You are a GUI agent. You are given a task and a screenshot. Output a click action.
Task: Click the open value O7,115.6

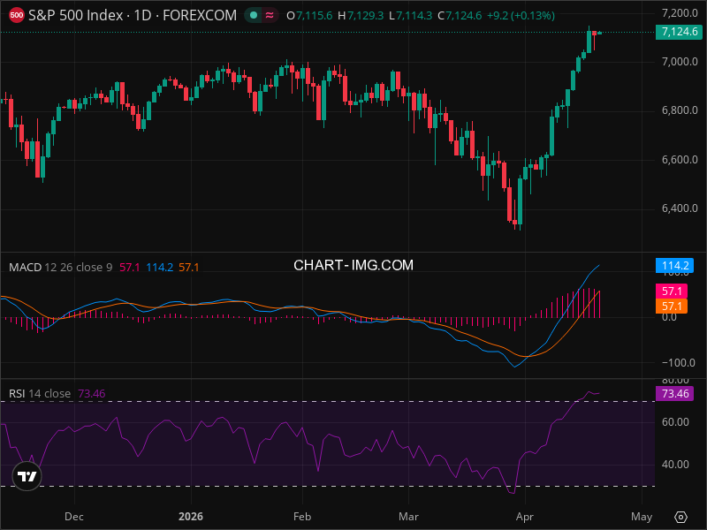310,16
